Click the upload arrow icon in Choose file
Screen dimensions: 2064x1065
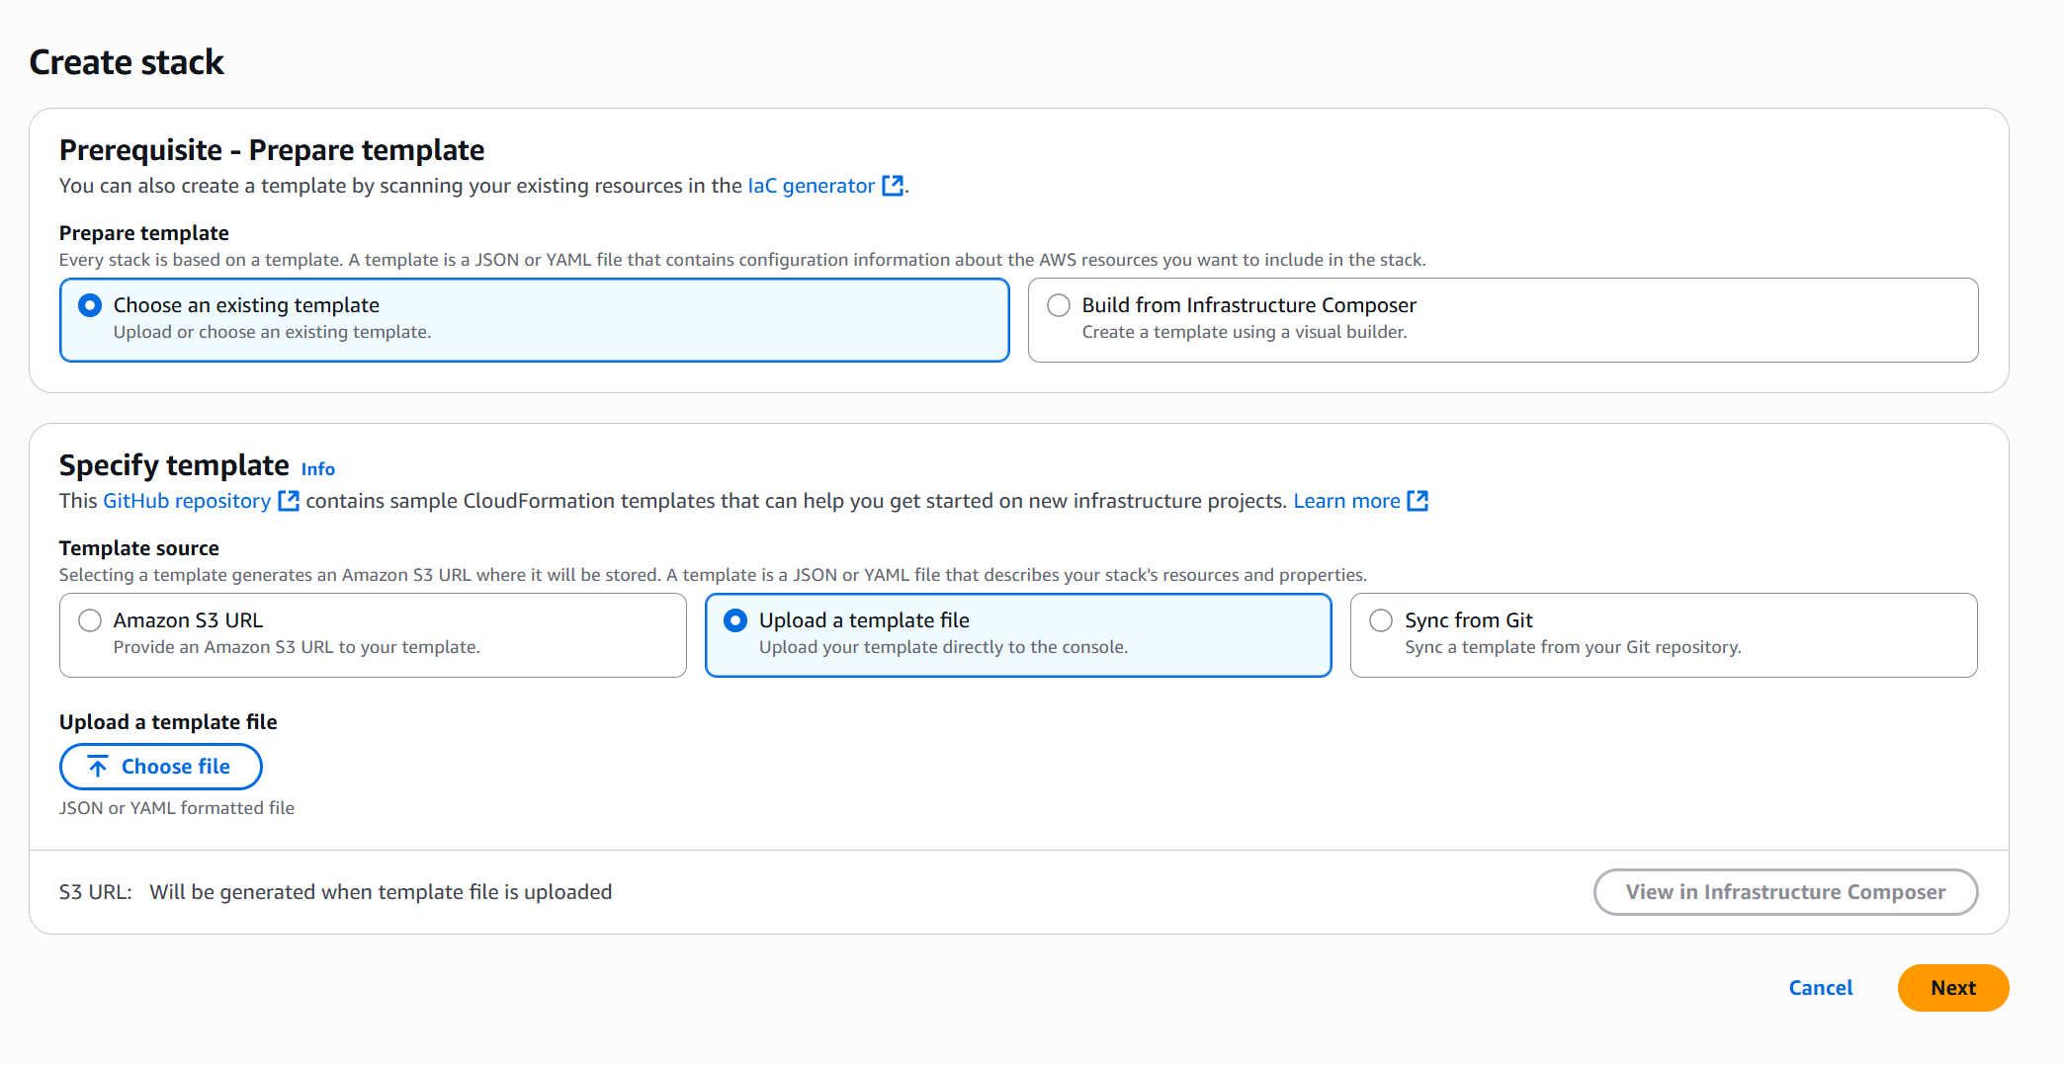tap(98, 767)
